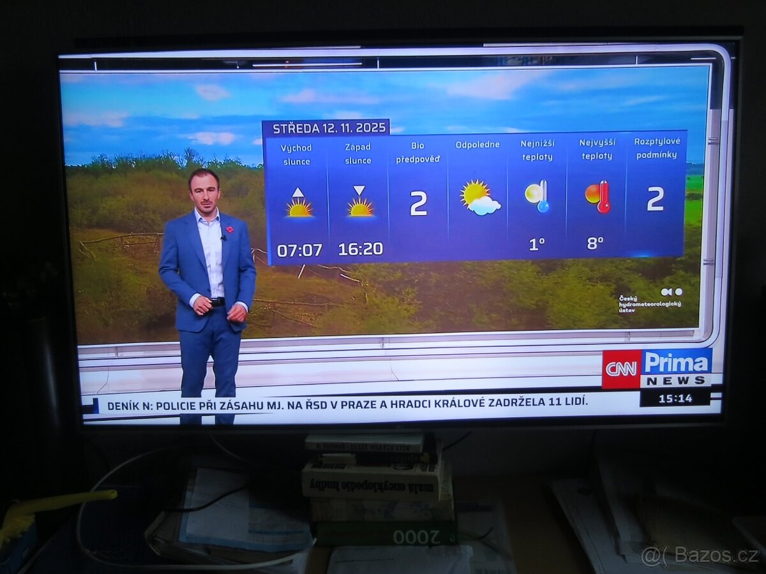This screenshot has height=574, width=766.
Task: Click the clock showing 15:14
Action: [x=675, y=399]
